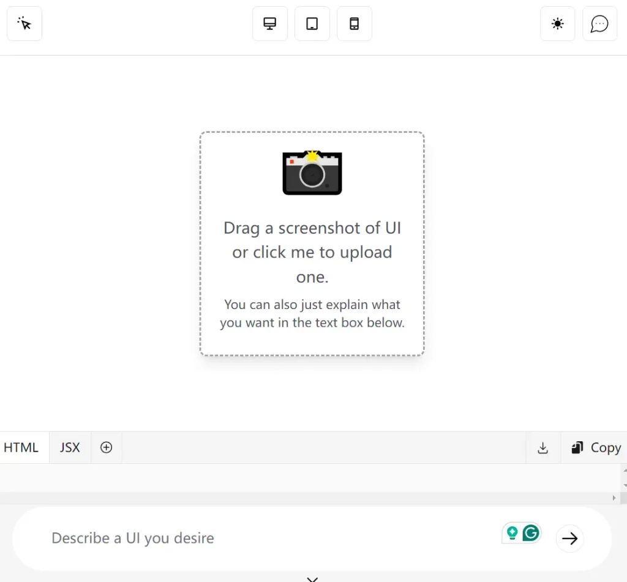Click the screenshot upload dropzone
Screen dimensions: 627x582
point(312,242)
